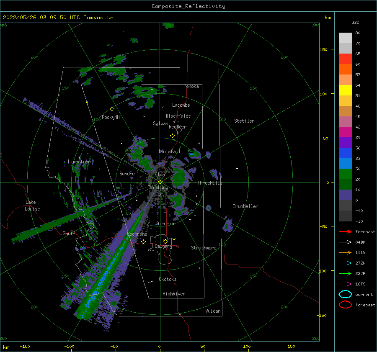
Task: Pick the purple 36-39 dBZ swatch
Action: [345, 142]
